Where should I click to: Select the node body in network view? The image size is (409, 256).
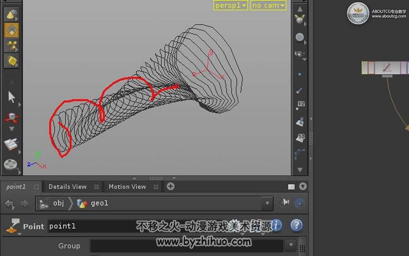tap(387, 68)
